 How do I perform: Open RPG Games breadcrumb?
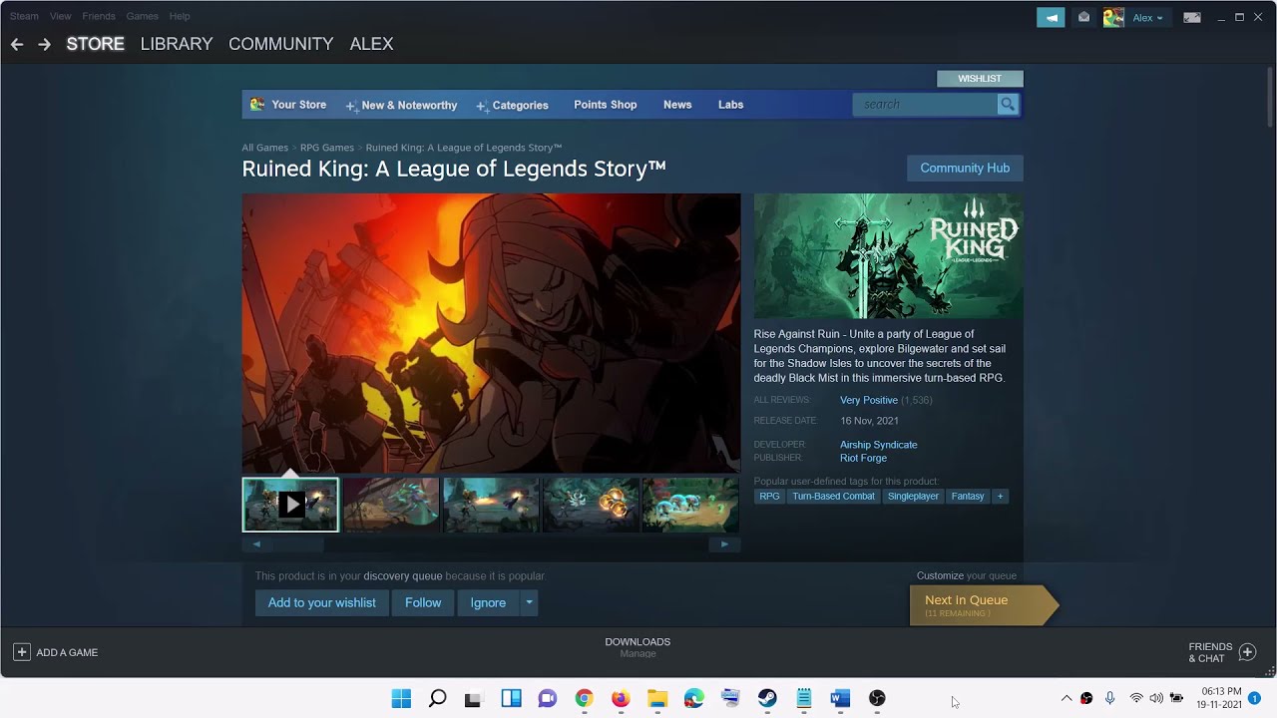click(x=327, y=148)
